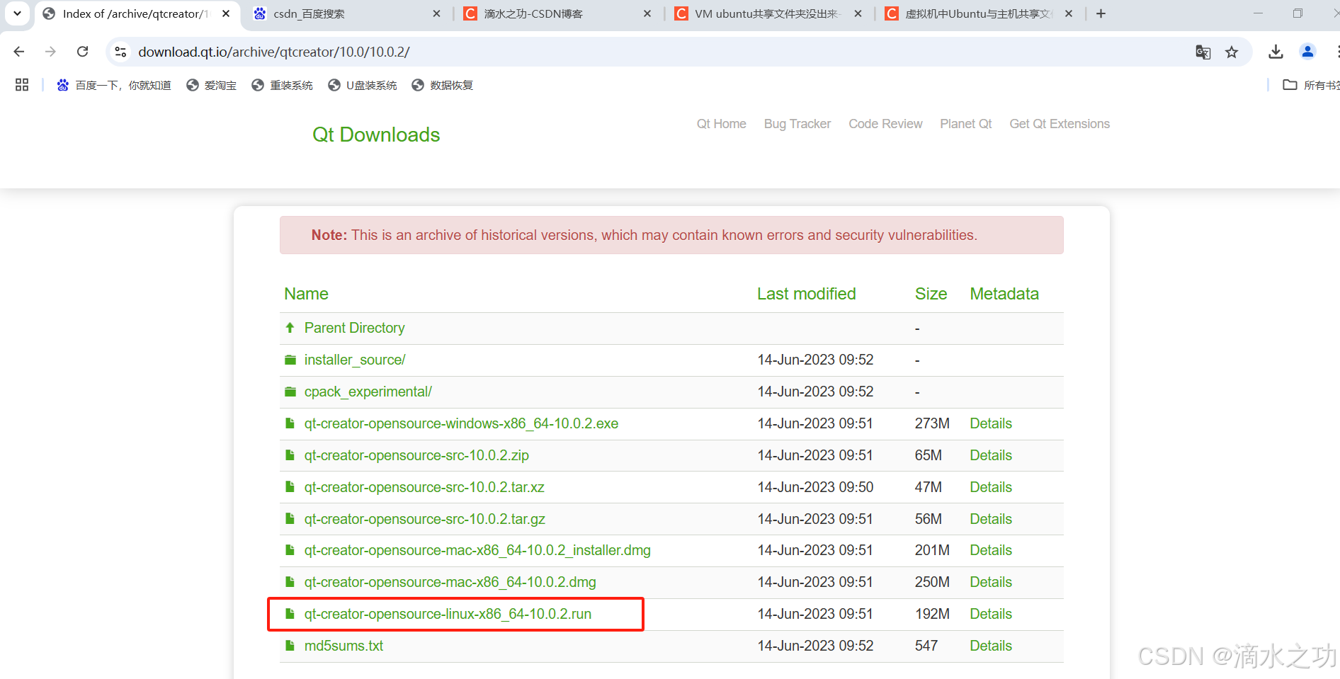The image size is (1340, 679).
Task: Go forward with the forward arrow
Action: (50, 52)
